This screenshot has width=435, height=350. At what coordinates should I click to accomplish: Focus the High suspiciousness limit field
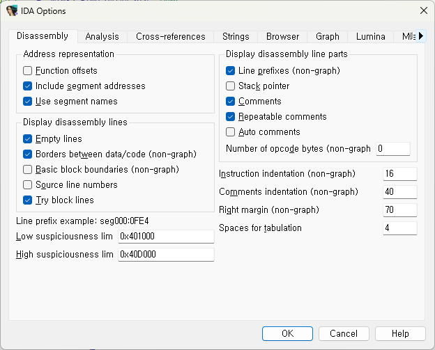coord(166,254)
